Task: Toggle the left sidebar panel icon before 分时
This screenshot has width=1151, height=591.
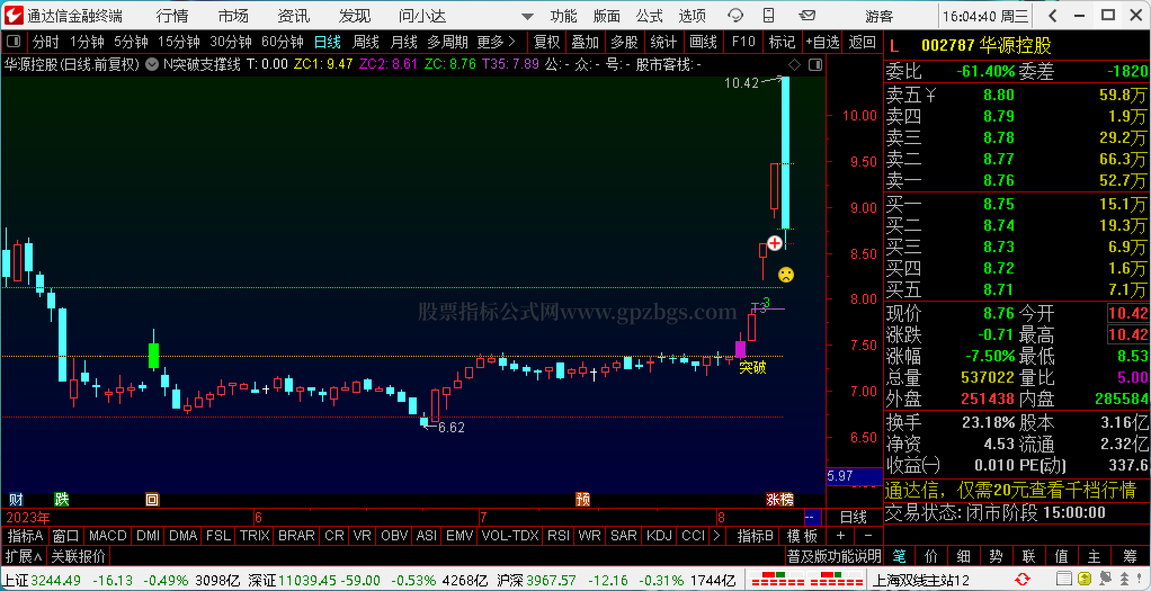Action: point(14,42)
